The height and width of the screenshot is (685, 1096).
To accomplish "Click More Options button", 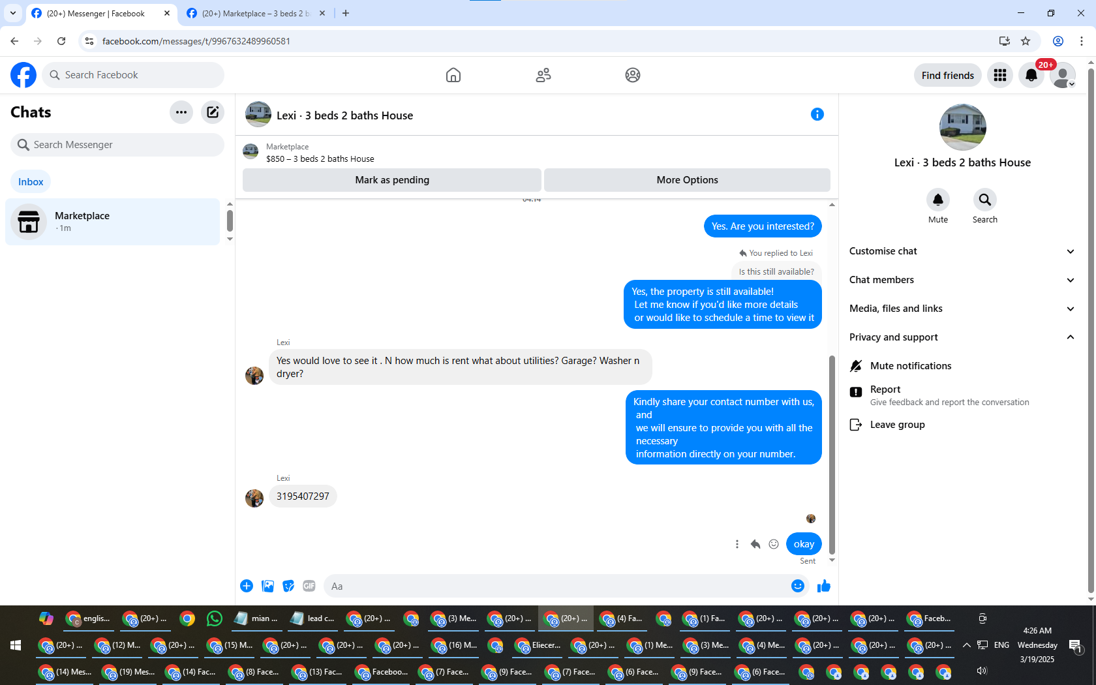I will [x=687, y=180].
